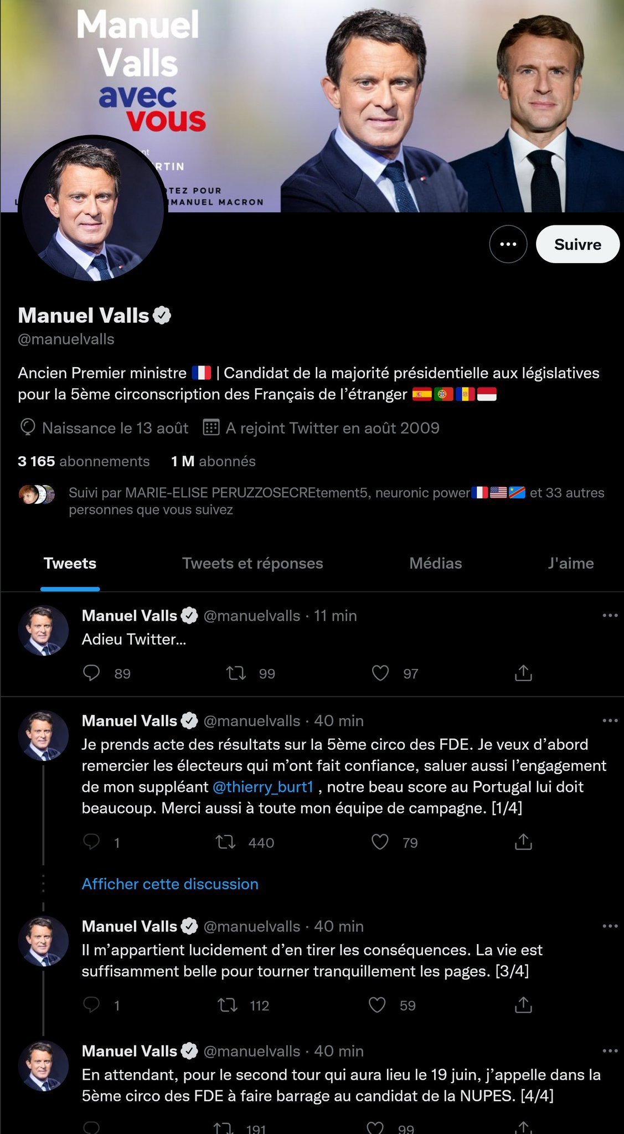The image size is (624, 1134).
Task: Open the "J'aime" tab
Action: [570, 563]
